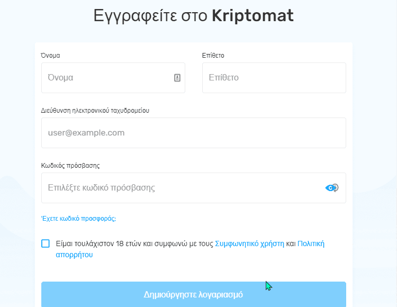Image resolution: width=397 pixels, height=307 pixels.
Task: Click the Επιλέξτε κωδικό πρόσβασης password field
Action: click(194, 188)
